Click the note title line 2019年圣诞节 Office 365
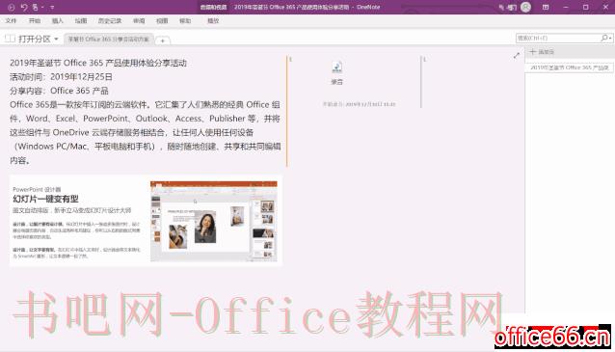615x352 pixels. click(98, 63)
